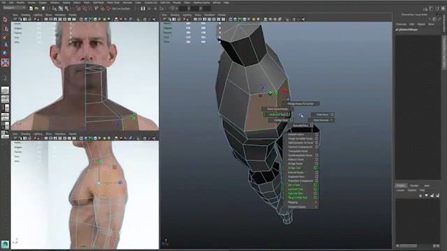Open the Normals menu
Screen dimensions: 447x251
tap(127, 3)
